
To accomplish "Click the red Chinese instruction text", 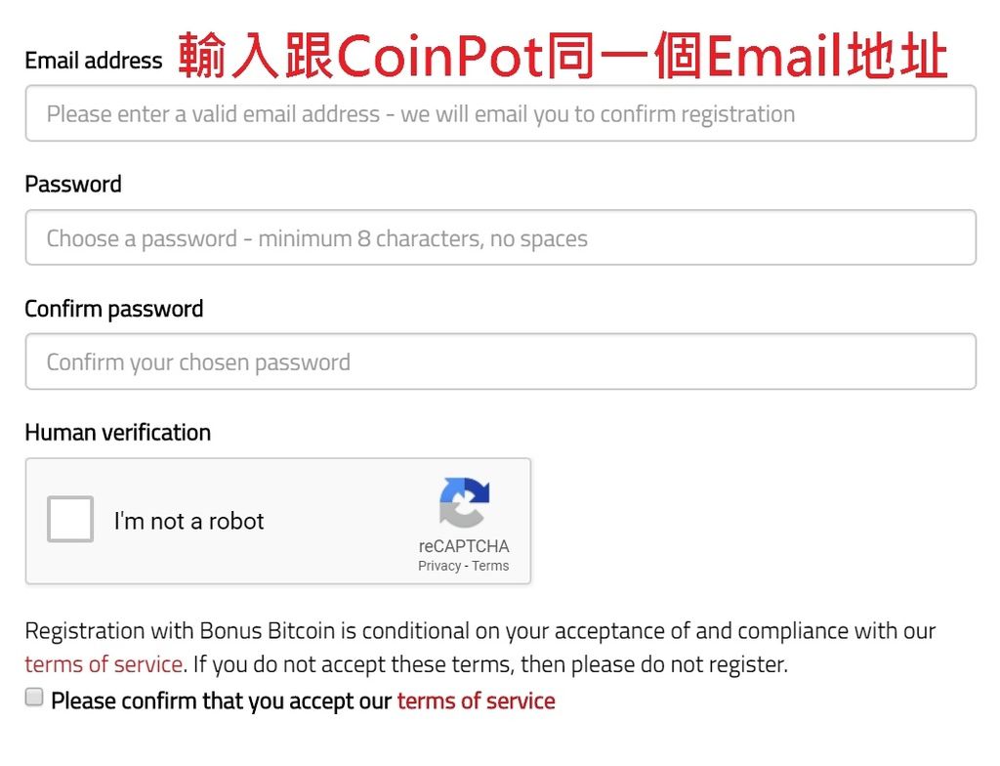I will point(562,56).
